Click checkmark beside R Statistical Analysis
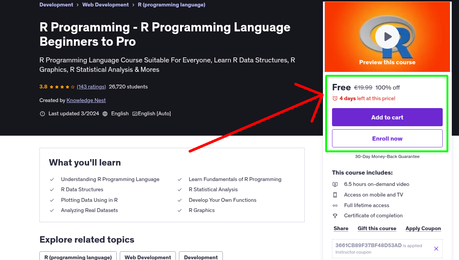 coord(180,189)
